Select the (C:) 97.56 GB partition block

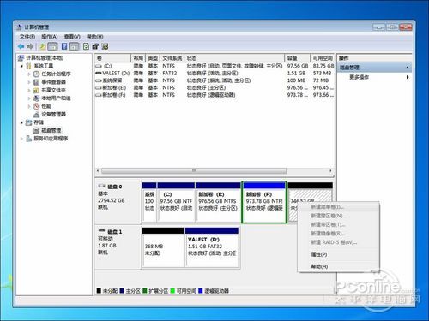coord(176,202)
